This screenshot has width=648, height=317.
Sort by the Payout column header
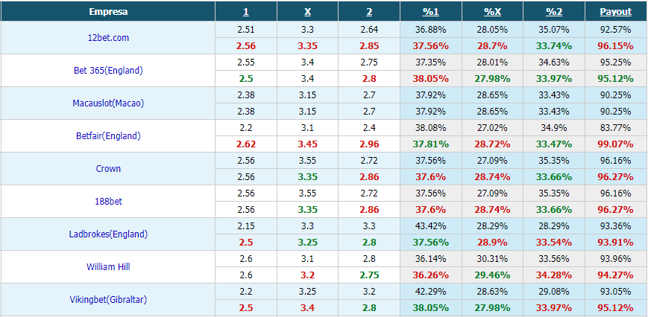pos(616,12)
